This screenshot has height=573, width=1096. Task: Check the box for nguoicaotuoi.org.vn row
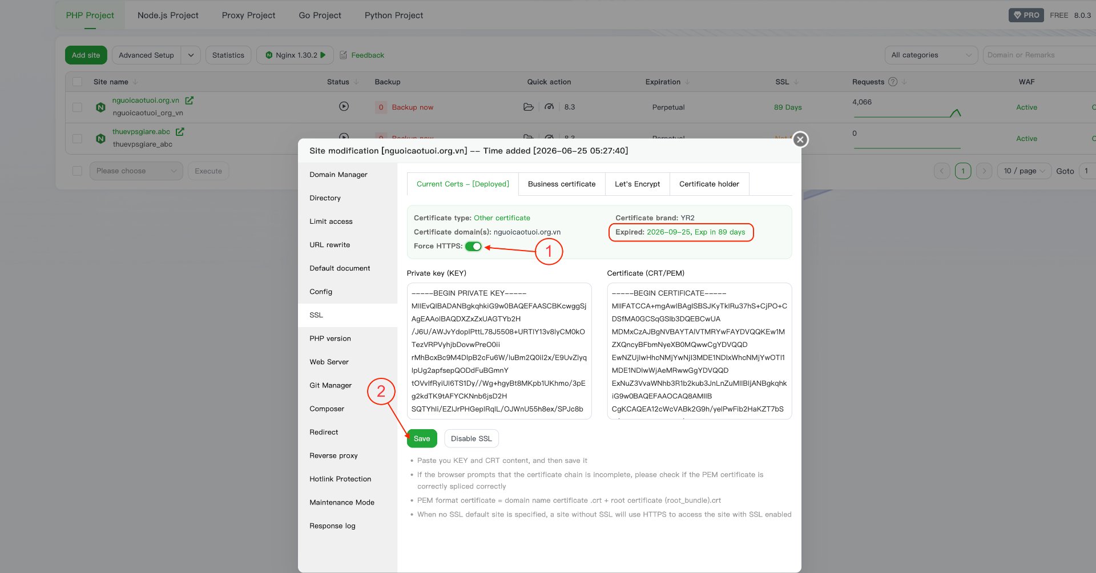click(x=78, y=107)
